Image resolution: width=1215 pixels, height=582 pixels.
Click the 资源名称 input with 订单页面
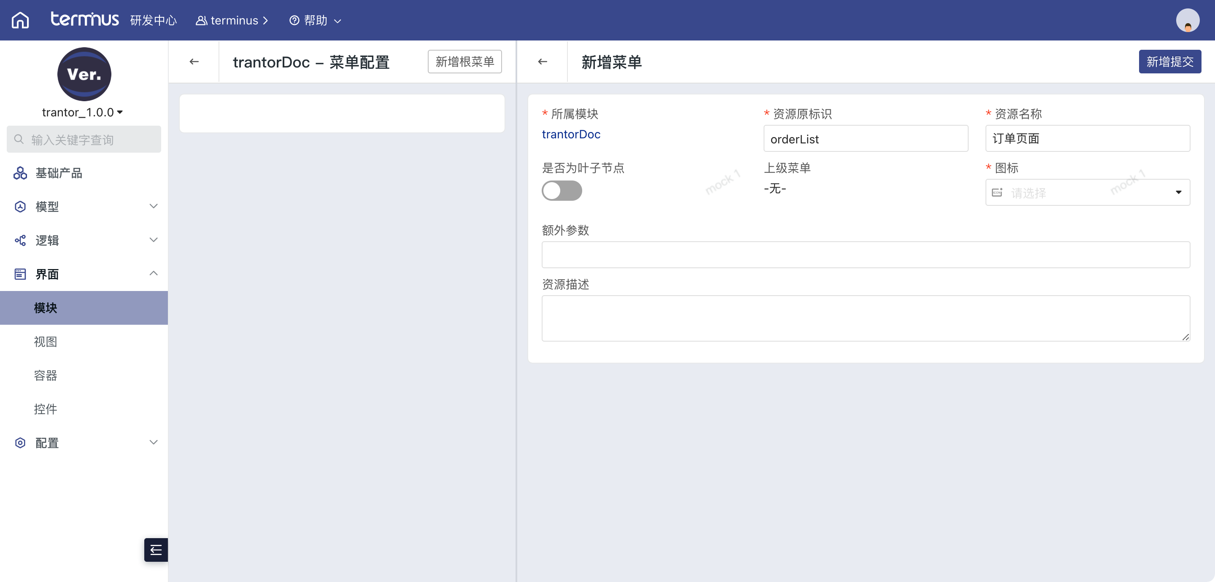coord(1087,139)
